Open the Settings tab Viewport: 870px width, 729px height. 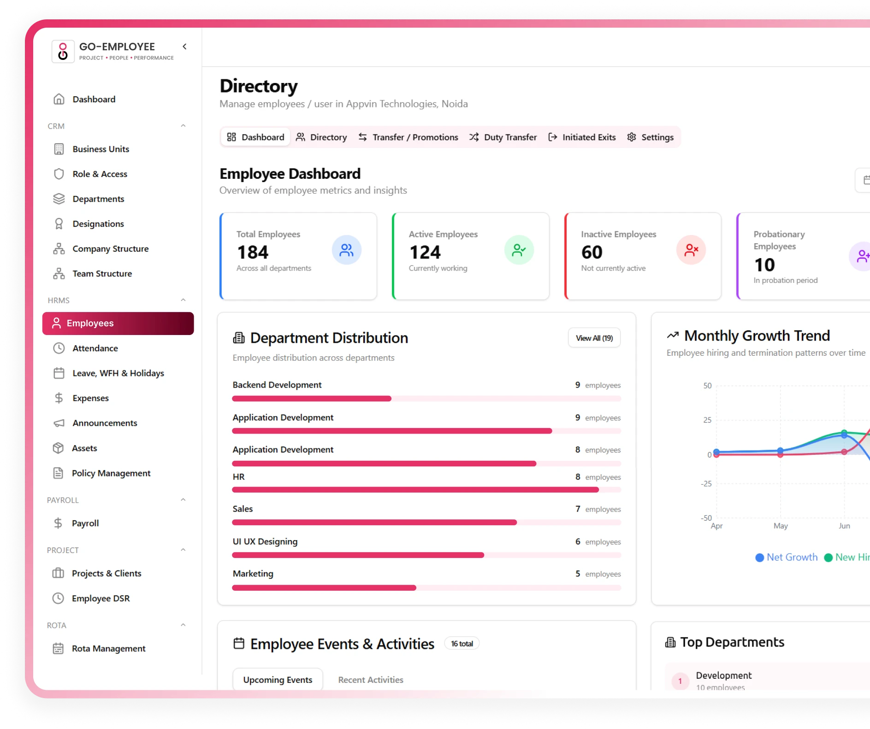point(651,137)
